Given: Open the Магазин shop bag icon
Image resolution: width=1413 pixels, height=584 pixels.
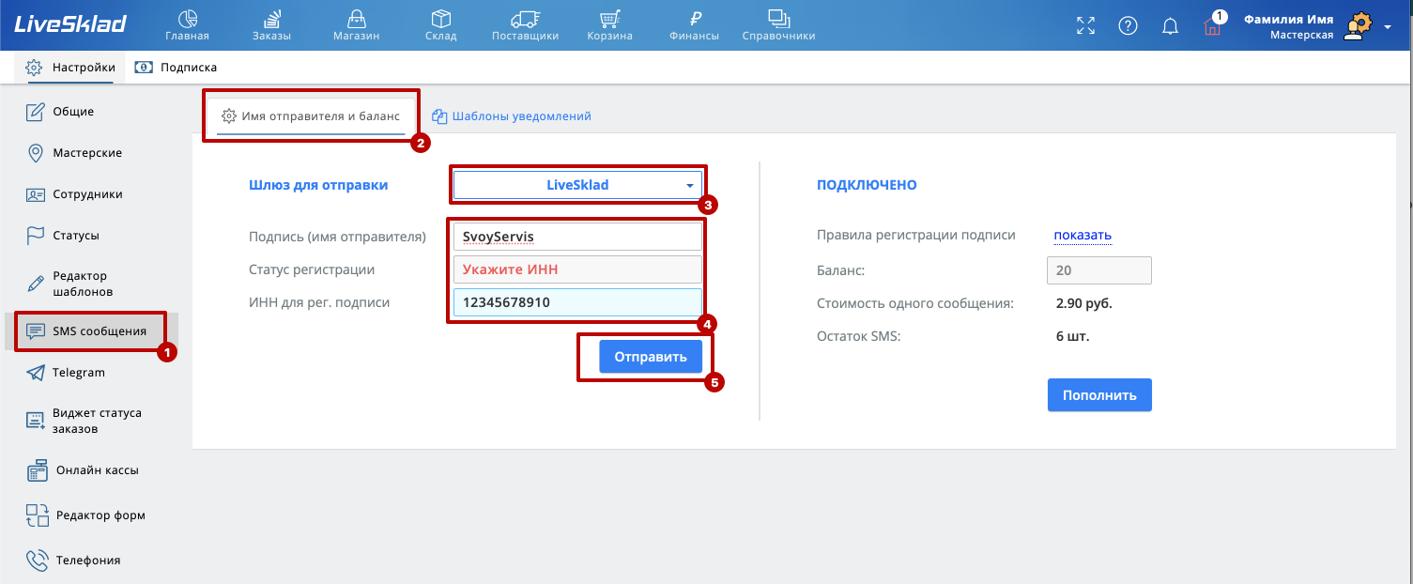Looking at the screenshot, I should tap(356, 18).
